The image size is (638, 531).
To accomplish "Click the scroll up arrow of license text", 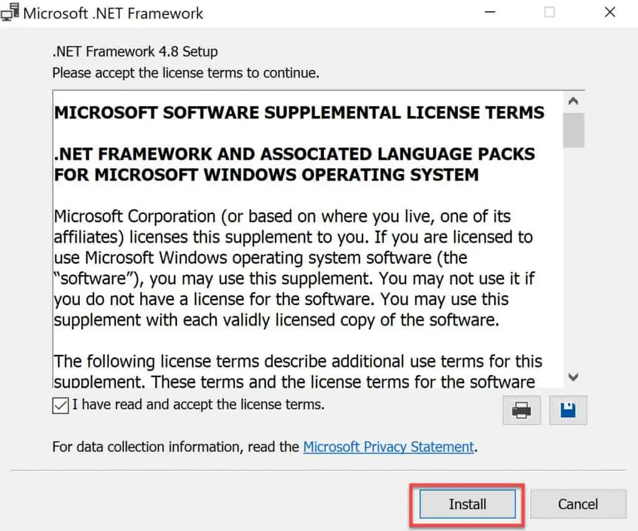I will pyautogui.click(x=573, y=100).
